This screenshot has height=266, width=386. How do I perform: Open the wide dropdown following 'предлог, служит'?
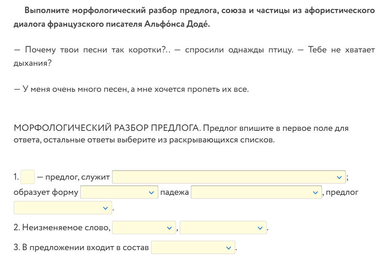pos(229,177)
